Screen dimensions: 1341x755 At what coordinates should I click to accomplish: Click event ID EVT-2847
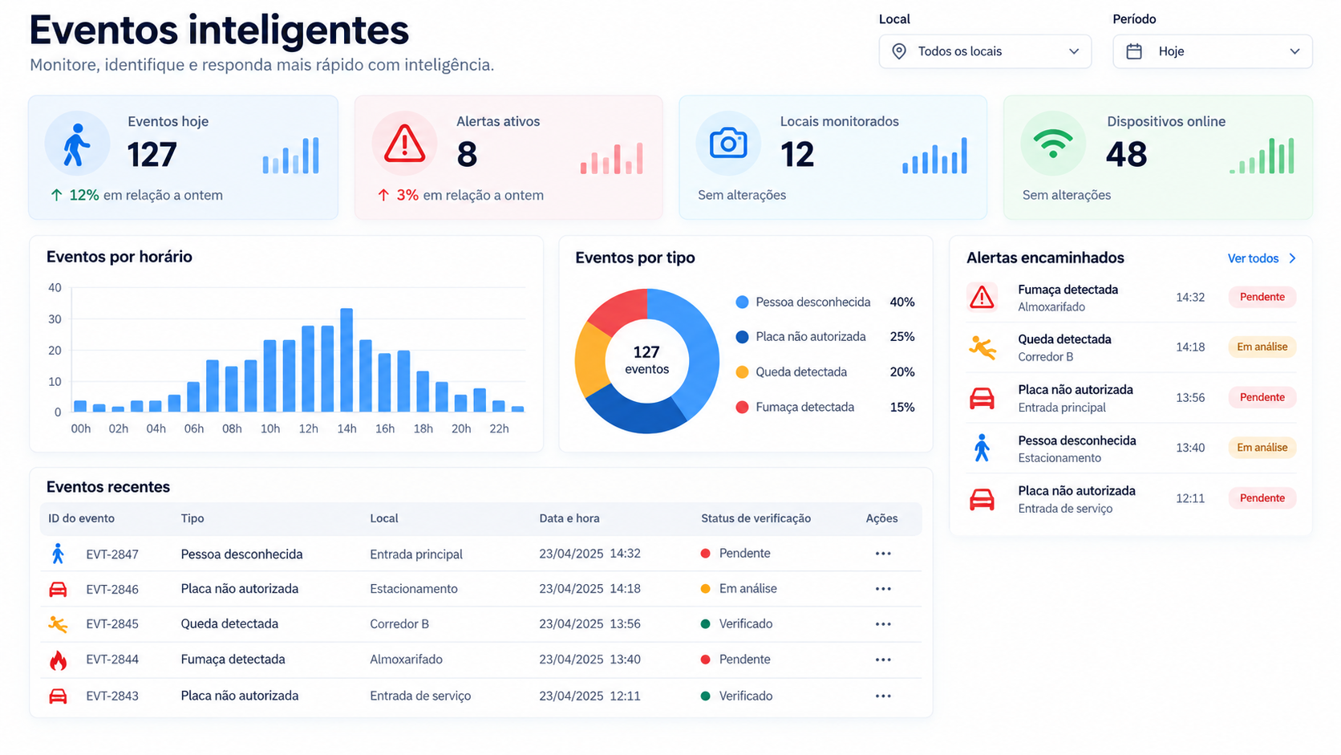[x=112, y=554]
